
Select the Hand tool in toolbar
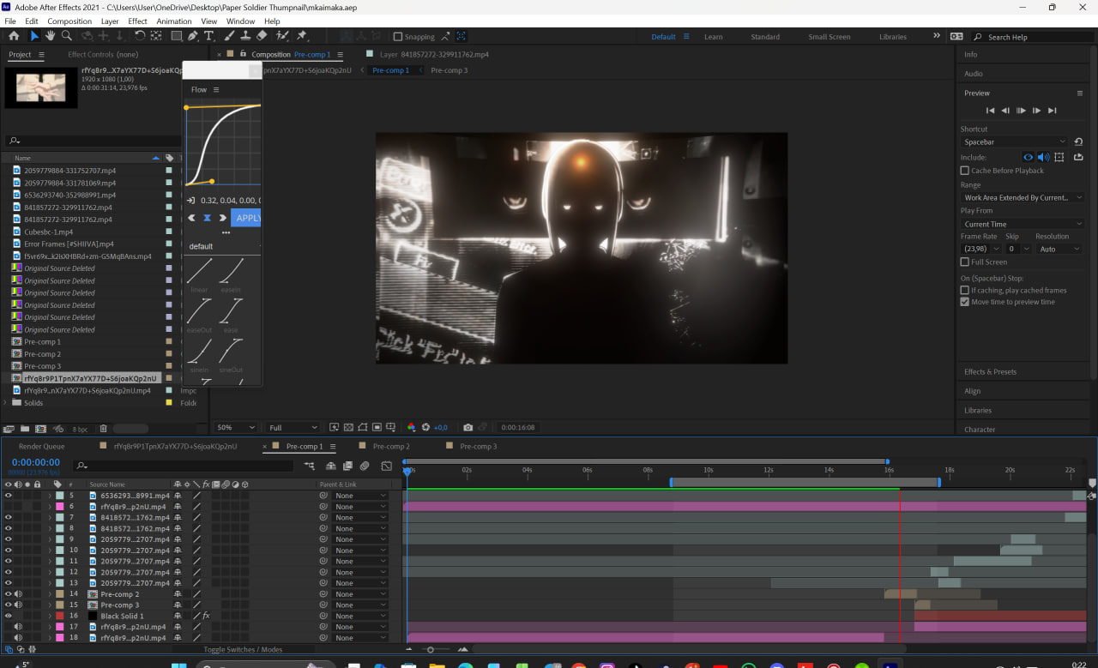(51, 36)
